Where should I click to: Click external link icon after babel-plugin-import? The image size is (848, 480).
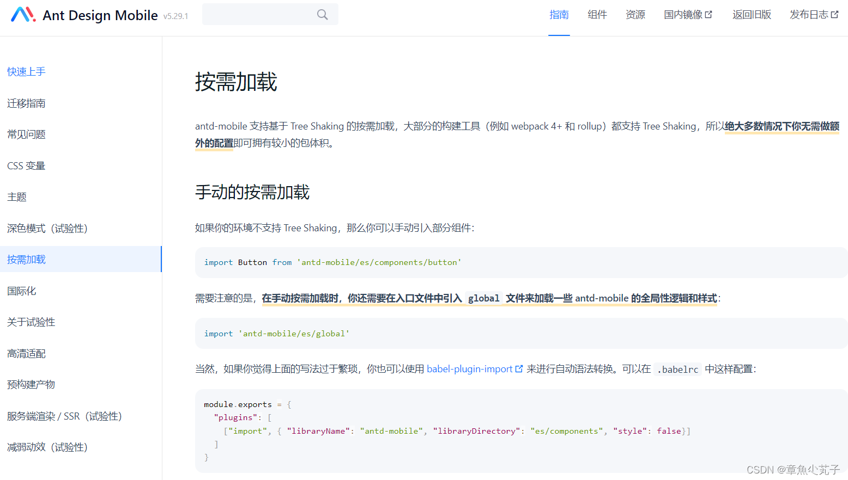(x=519, y=369)
